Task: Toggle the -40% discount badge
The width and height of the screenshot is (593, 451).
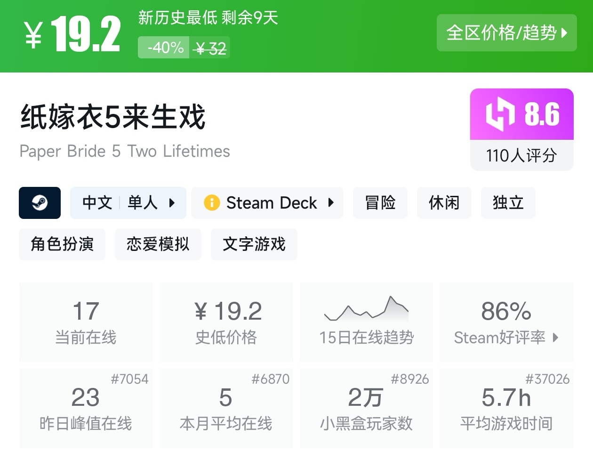Action: pos(163,47)
